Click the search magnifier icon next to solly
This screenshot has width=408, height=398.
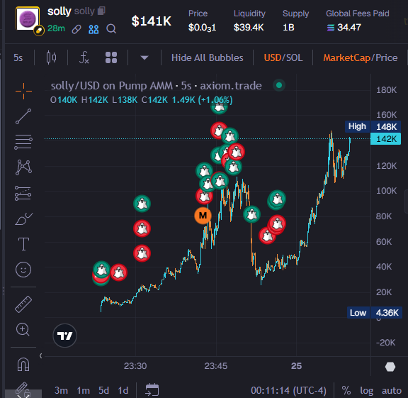(x=111, y=29)
